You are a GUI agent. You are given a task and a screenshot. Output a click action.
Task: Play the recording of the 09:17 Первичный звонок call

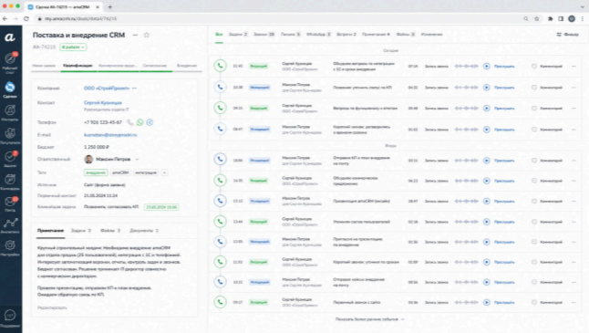(x=487, y=302)
